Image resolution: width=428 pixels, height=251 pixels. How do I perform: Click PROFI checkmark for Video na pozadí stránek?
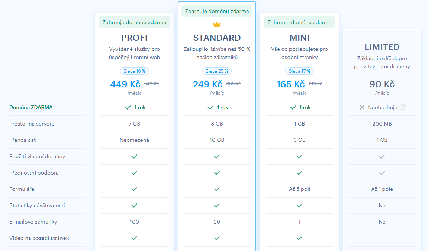(x=134, y=238)
